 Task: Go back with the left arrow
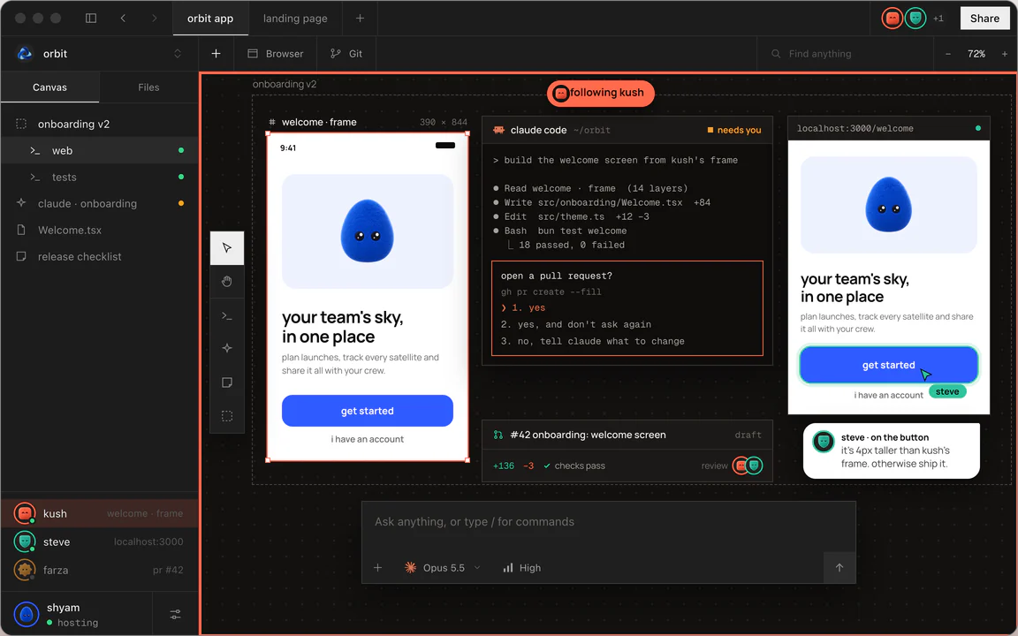pyautogui.click(x=123, y=19)
